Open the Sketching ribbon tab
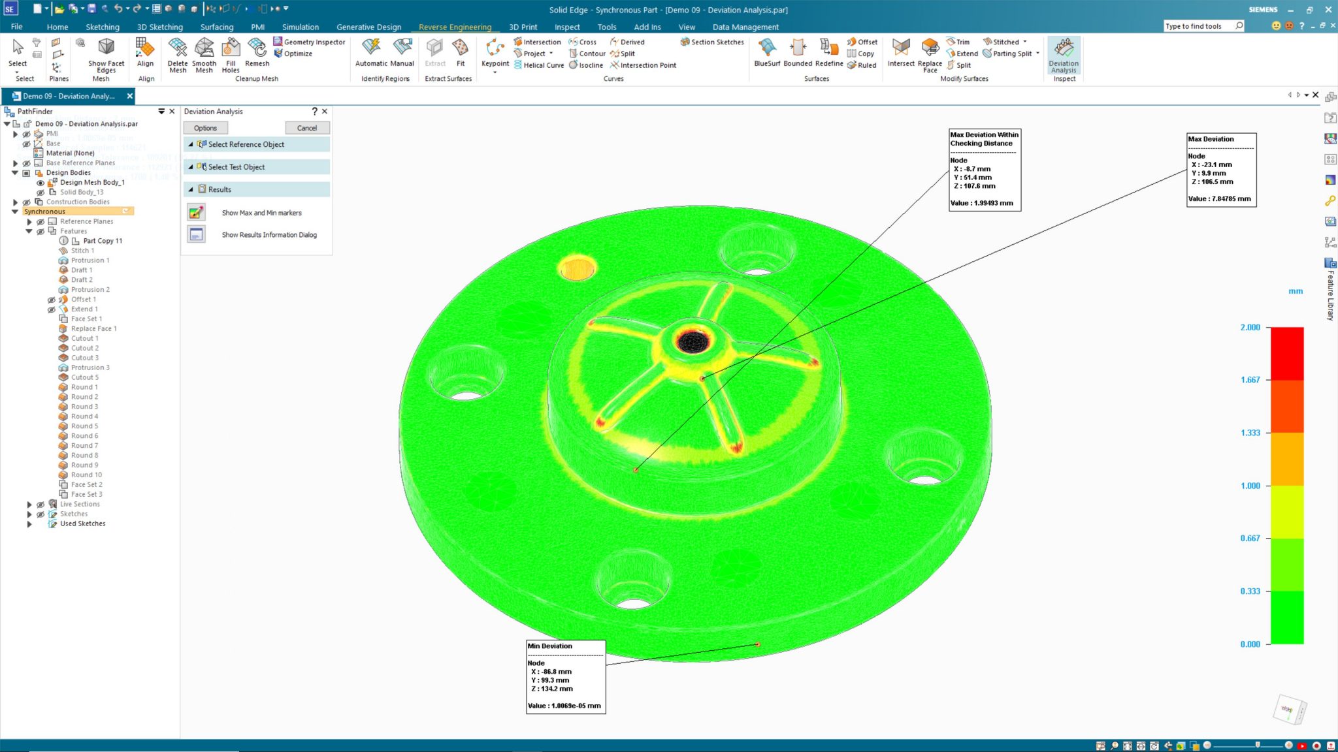 point(103,27)
